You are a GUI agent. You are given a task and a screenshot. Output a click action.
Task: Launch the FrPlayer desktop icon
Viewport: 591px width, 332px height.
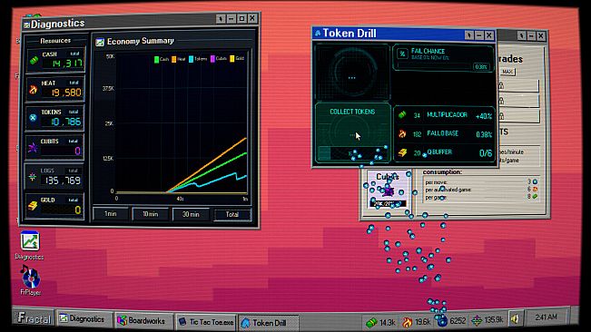[x=30, y=277]
